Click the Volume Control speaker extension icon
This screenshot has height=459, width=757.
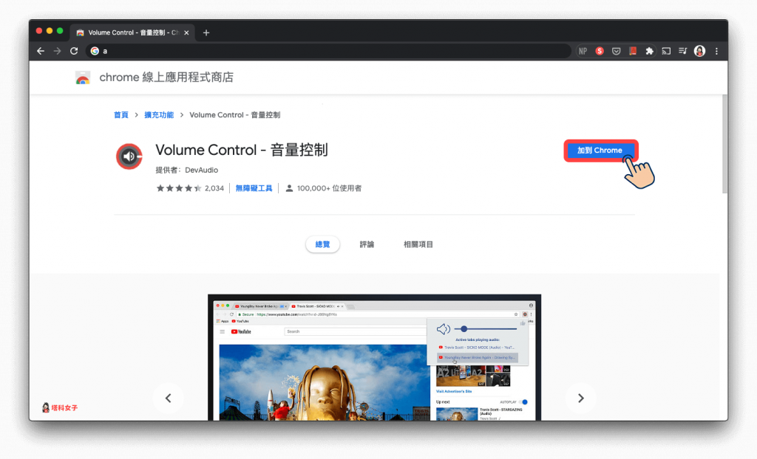click(x=129, y=156)
